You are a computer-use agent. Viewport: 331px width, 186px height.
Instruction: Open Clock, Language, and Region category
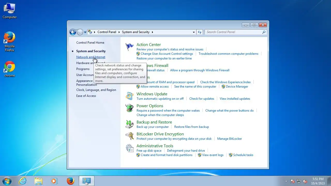[x=96, y=90]
